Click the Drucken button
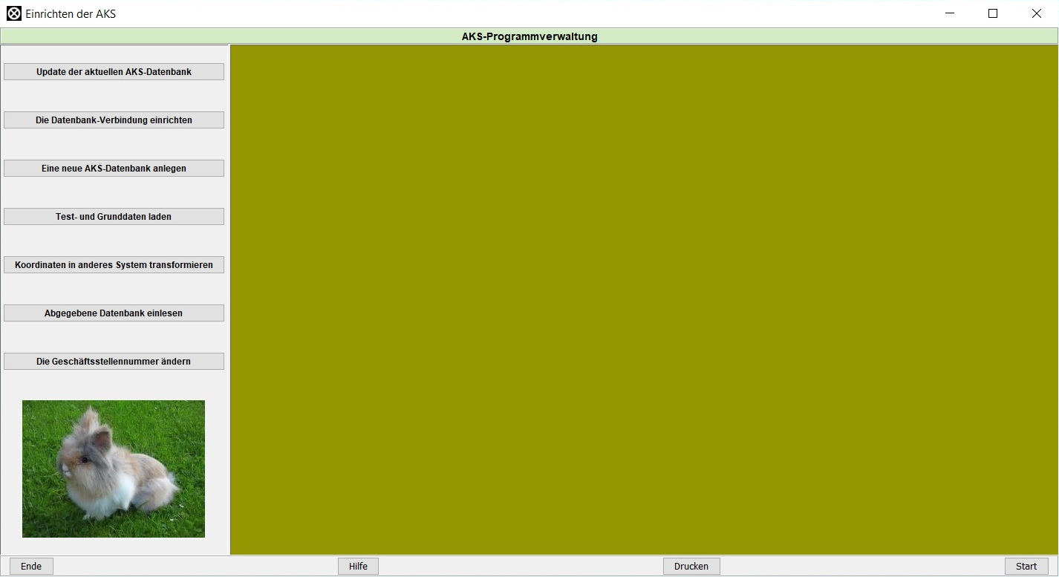Viewport: 1059px width, 577px height. pos(691,566)
